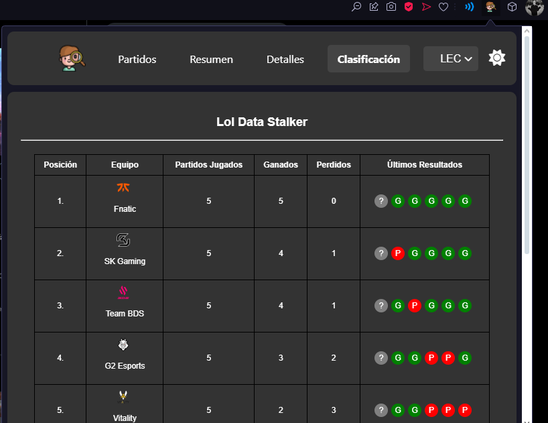Screen dimensions: 548x423
Task: Click position 2. cell
Action: click(60, 253)
